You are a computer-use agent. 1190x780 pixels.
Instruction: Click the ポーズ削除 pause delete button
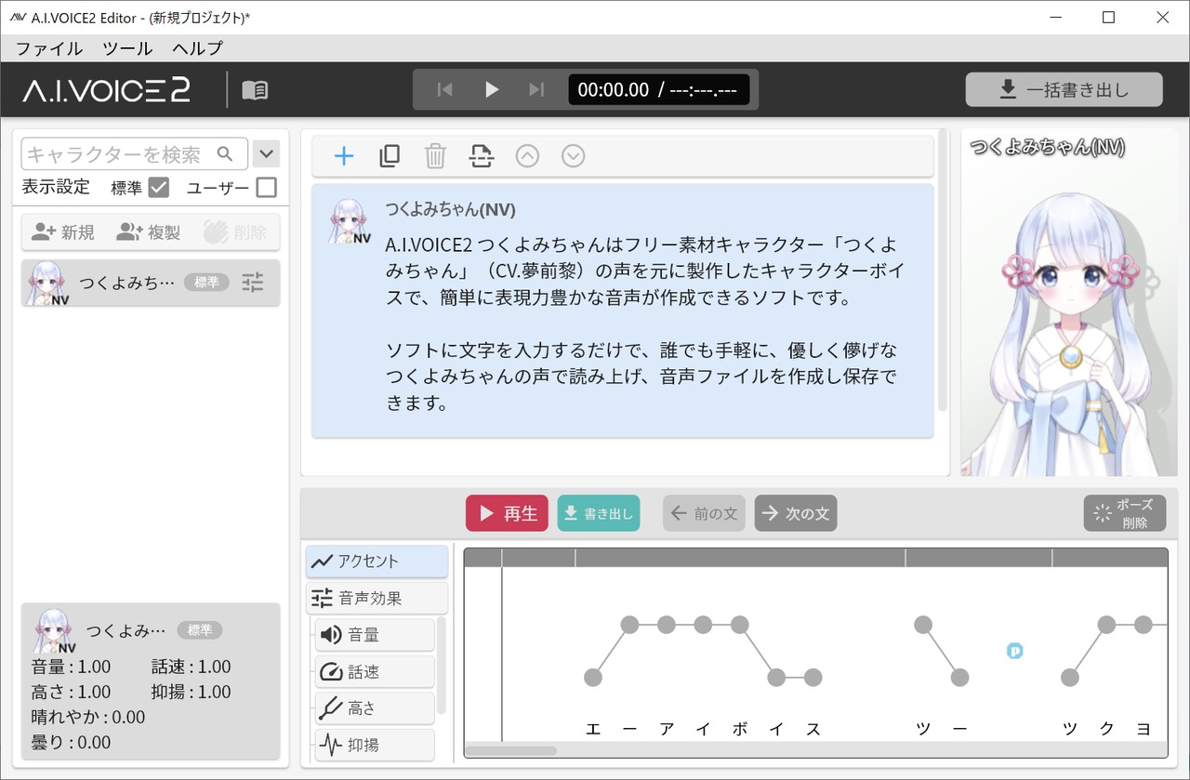point(1125,513)
